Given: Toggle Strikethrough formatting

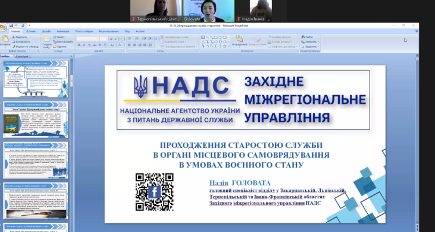Looking at the screenshot, I should click(x=95, y=45).
